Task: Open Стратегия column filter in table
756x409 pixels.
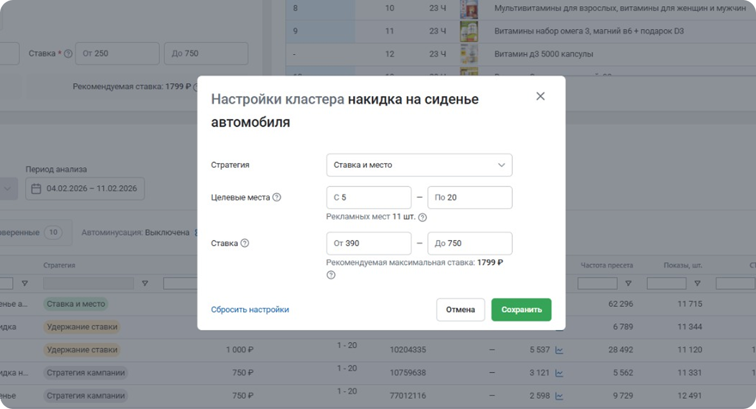Action: coord(145,284)
